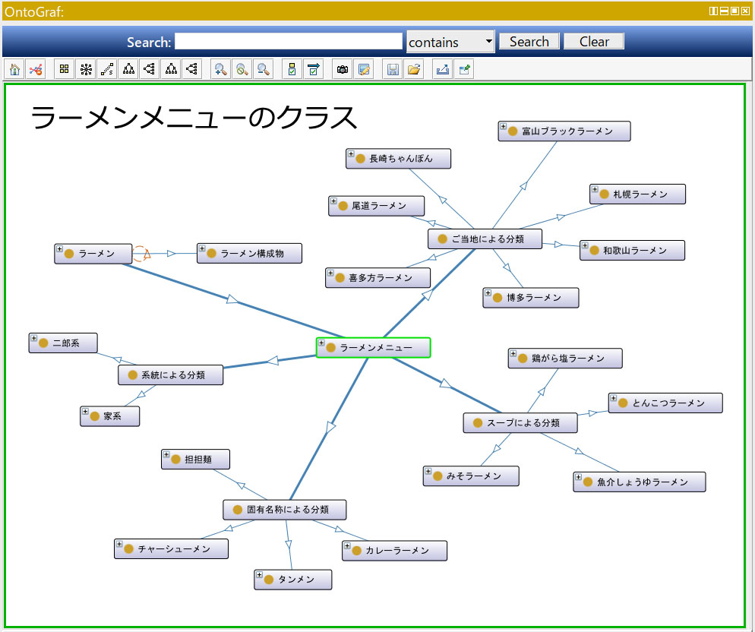Open the arc type filter icon
755x632 pixels.
(x=313, y=69)
